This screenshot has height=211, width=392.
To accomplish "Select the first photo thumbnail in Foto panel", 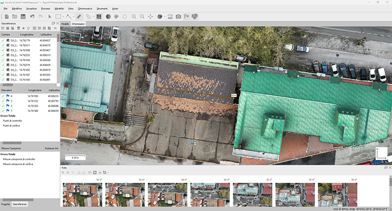I will [82, 194].
